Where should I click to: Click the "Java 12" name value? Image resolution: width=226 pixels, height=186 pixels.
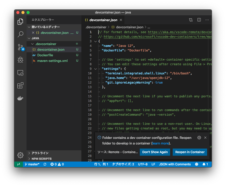(x=125, y=46)
